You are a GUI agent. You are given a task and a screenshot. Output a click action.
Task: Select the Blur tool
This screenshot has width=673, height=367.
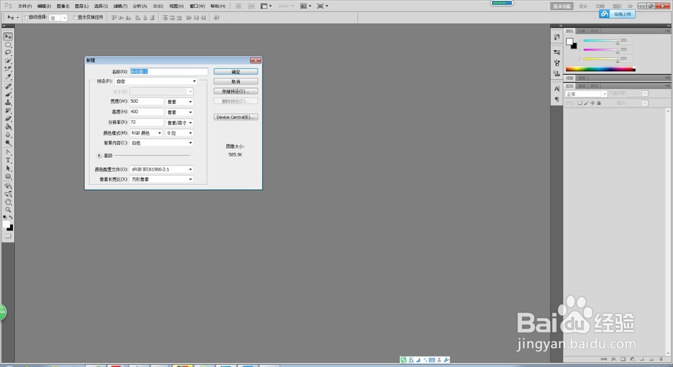coord(8,135)
